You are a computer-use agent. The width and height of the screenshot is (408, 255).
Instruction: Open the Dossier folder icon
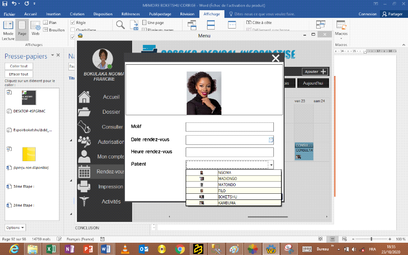(x=84, y=112)
